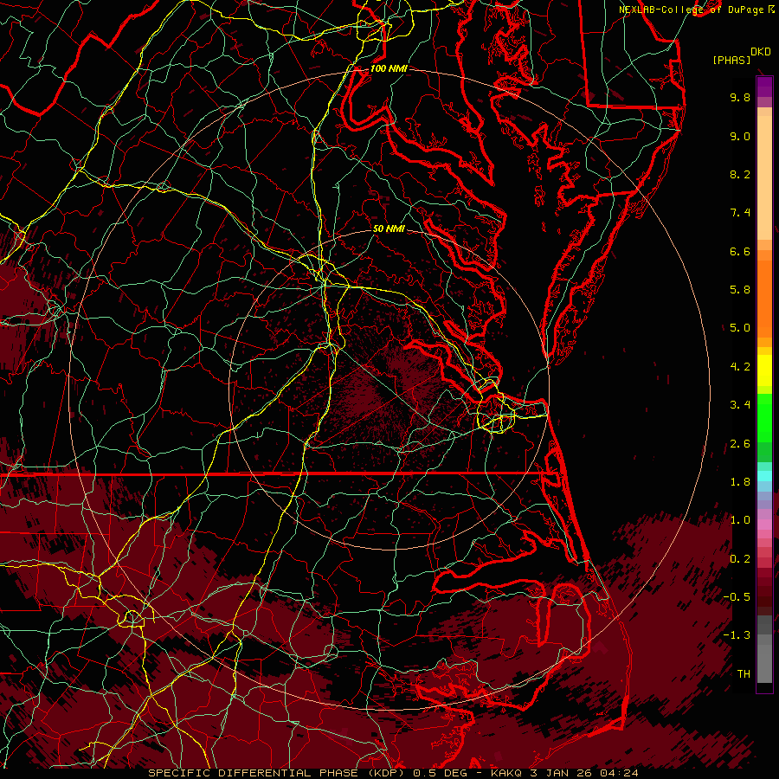Viewport: 779px width, 779px height.
Task: Click the 5.0 scale value
Action: click(x=740, y=328)
